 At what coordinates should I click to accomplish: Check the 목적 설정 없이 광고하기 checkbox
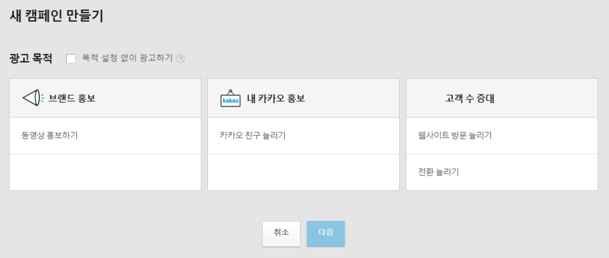pyautogui.click(x=71, y=59)
